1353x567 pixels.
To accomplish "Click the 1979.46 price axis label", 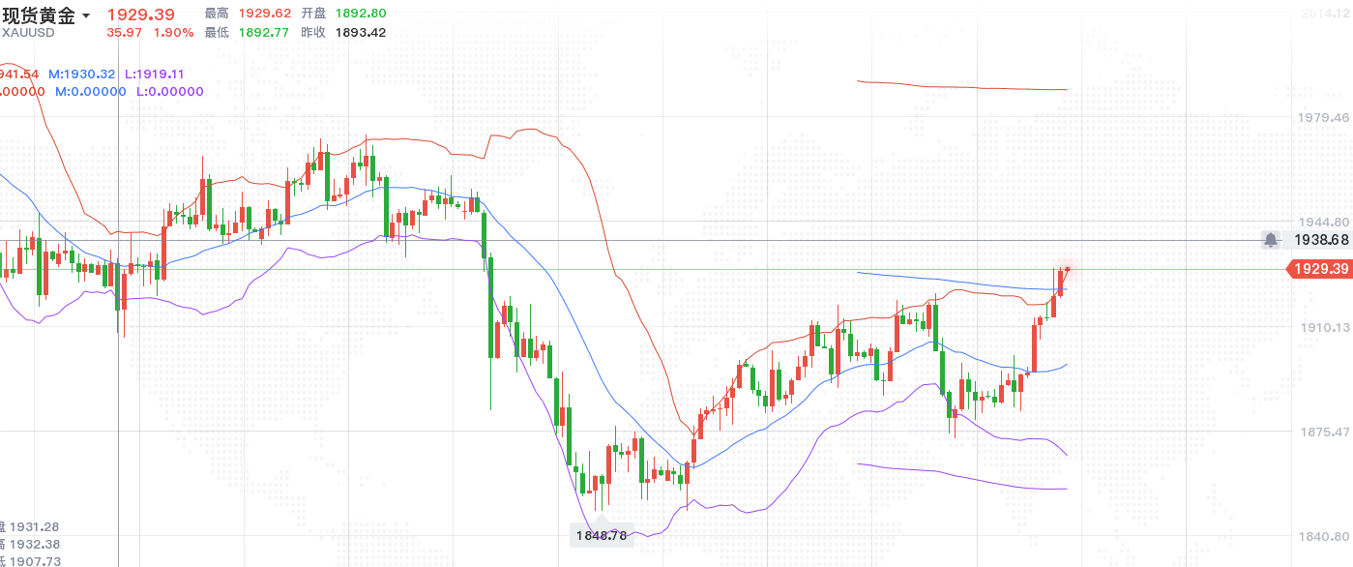I will [x=1321, y=117].
